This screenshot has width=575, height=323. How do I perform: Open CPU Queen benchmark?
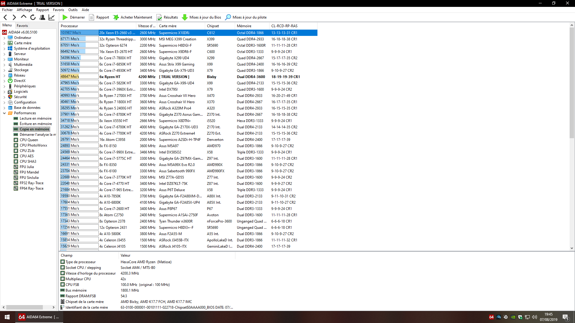(x=29, y=140)
